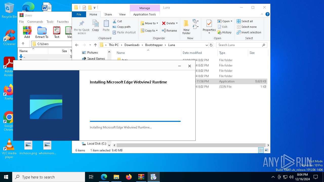Select inchoice.png desktop file
This screenshot has height=182, width=324.
(x=28, y=148)
